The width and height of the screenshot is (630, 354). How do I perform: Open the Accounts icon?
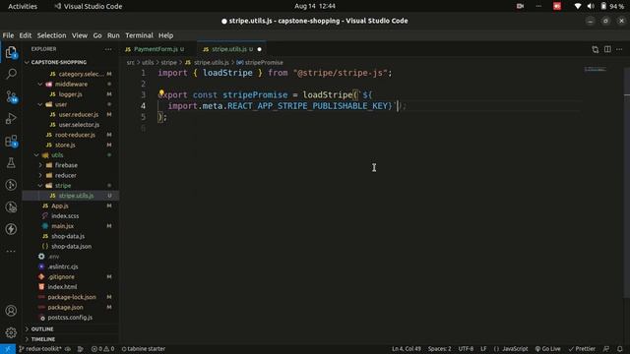pos(11,311)
